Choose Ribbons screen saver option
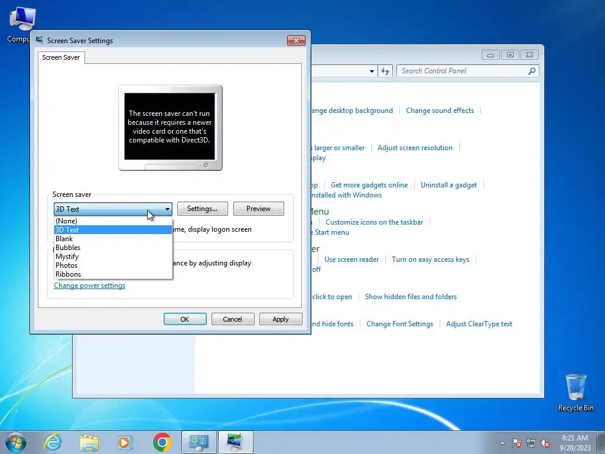Viewport: 605px width, 454px height. point(113,274)
